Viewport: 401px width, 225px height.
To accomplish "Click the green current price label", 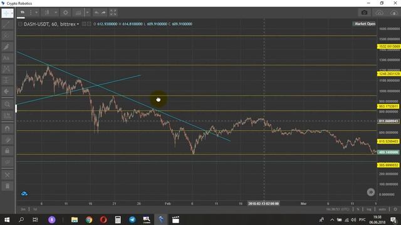I will [x=388, y=152].
